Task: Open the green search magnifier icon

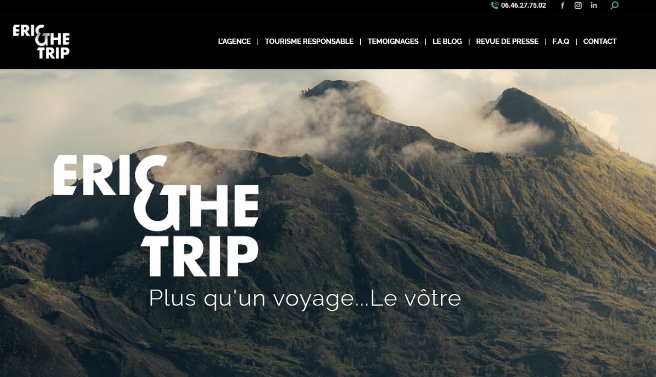Action: pos(614,5)
